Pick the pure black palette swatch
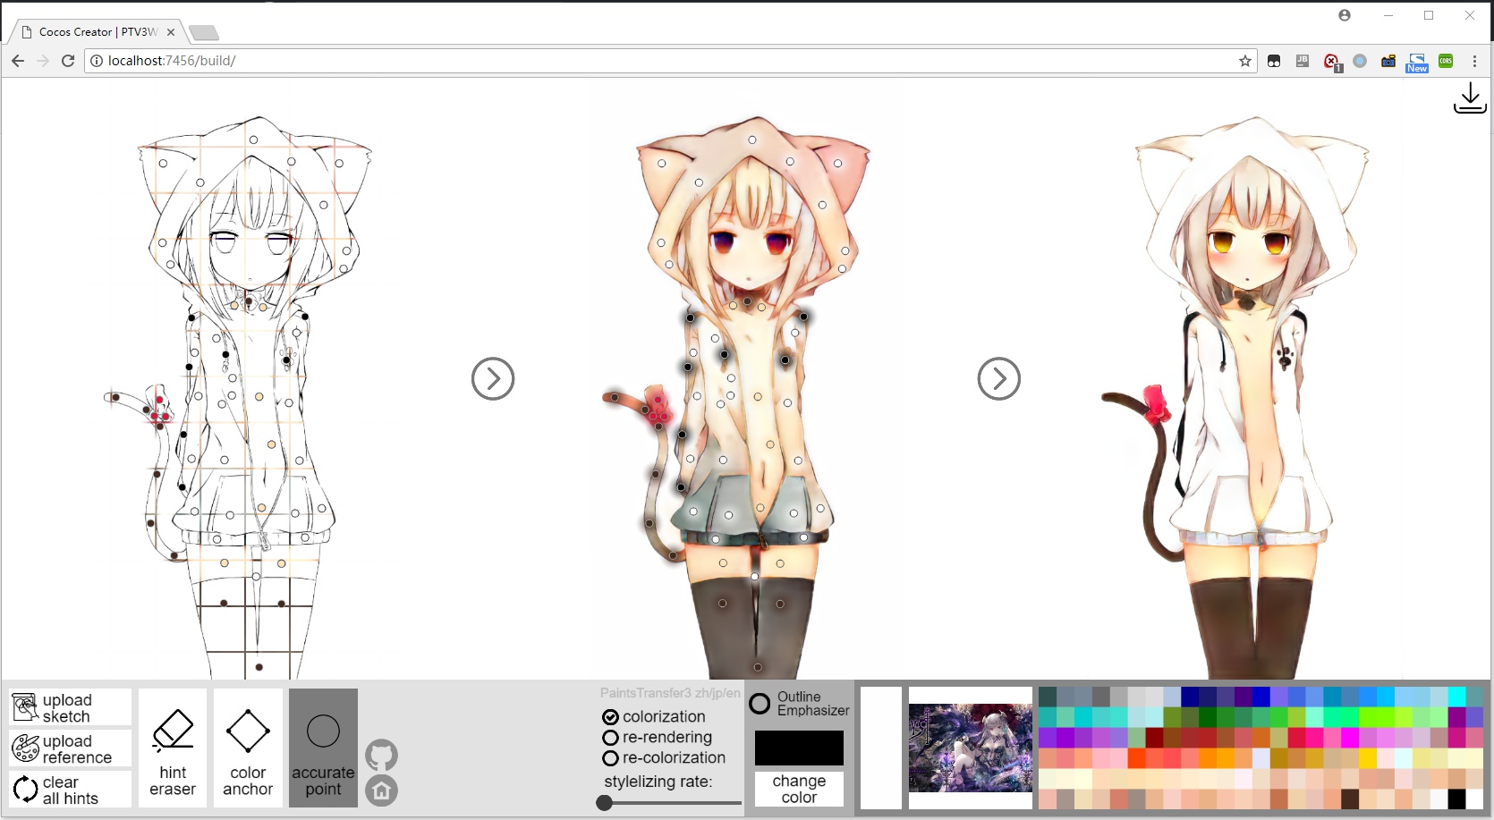Screen dimensions: 1494x820 pos(1457,799)
